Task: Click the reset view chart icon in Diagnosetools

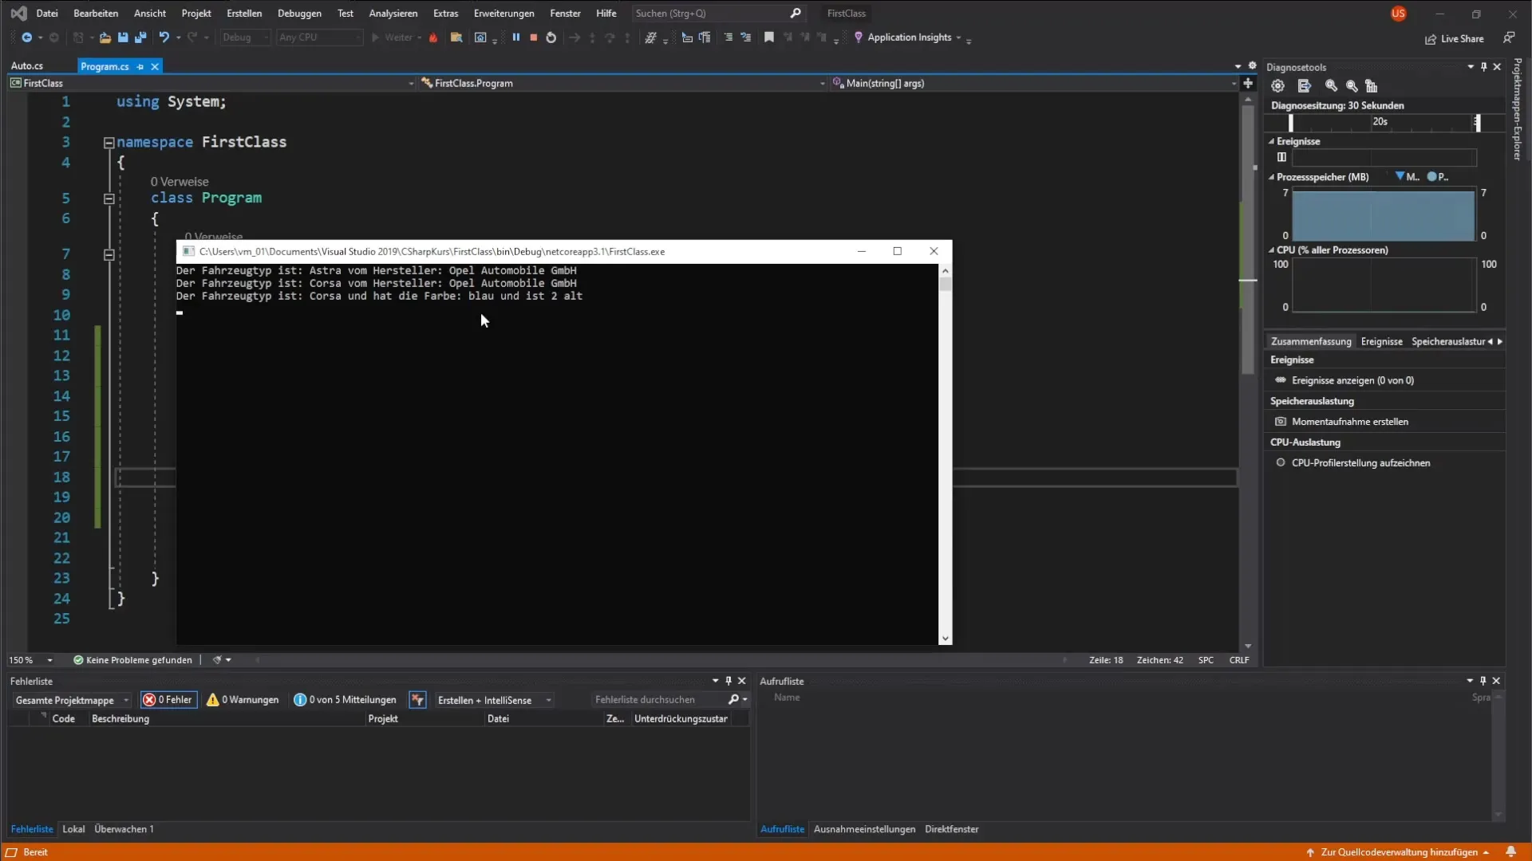Action: click(x=1372, y=86)
